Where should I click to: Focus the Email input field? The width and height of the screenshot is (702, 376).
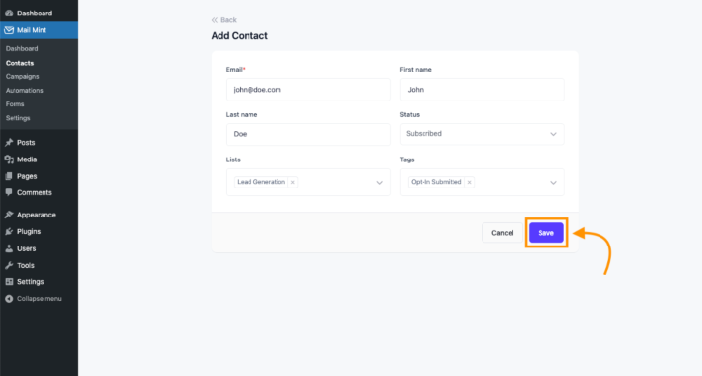pyautogui.click(x=308, y=90)
